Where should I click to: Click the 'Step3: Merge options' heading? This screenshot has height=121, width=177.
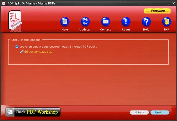(26, 40)
